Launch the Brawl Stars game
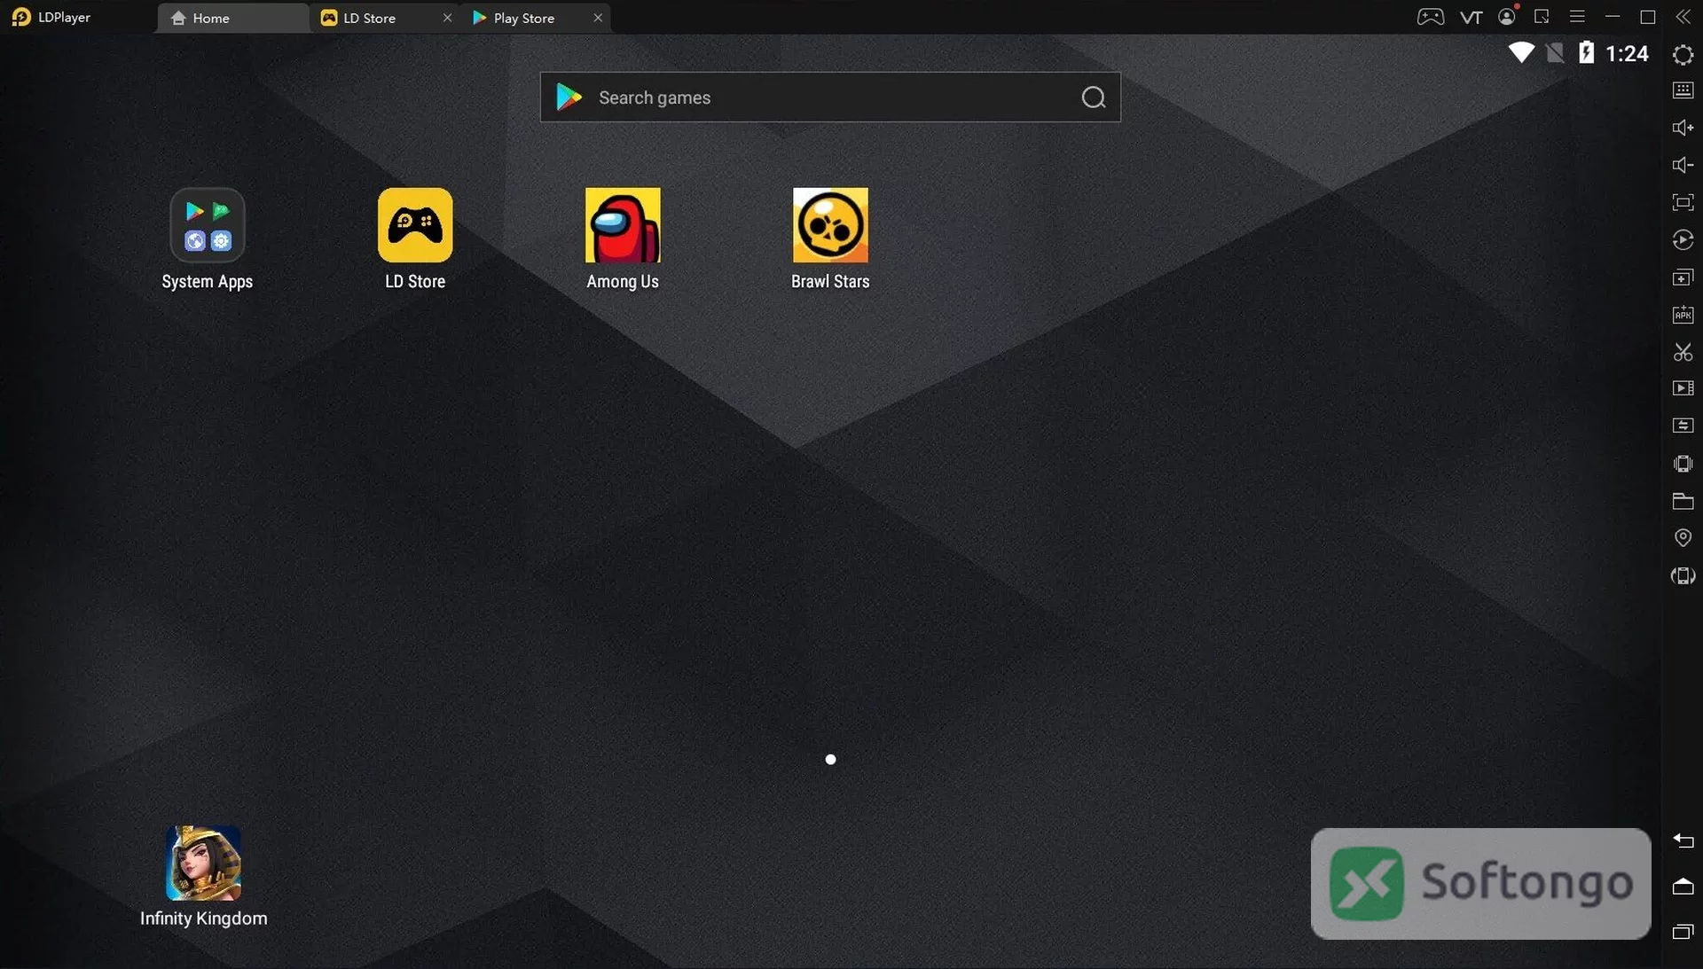Viewport: 1703px width, 969px height. pyautogui.click(x=830, y=225)
